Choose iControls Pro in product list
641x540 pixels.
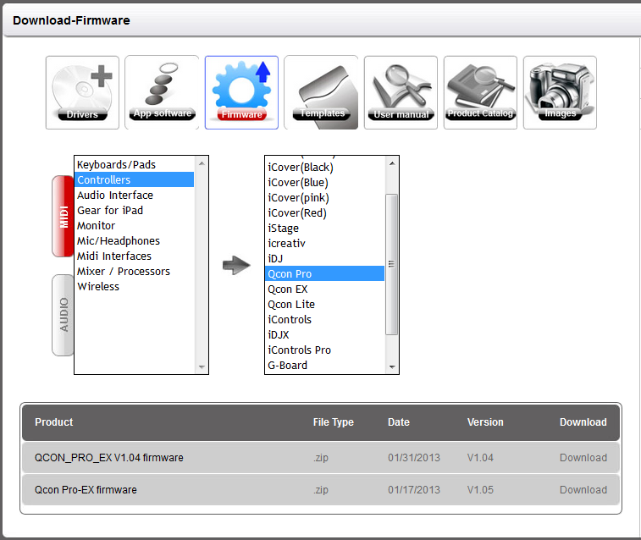325,350
